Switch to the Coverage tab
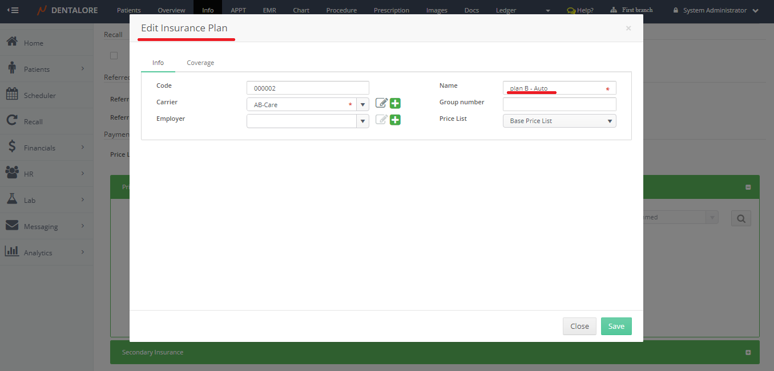Screen dimensions: 774x371 200,63
